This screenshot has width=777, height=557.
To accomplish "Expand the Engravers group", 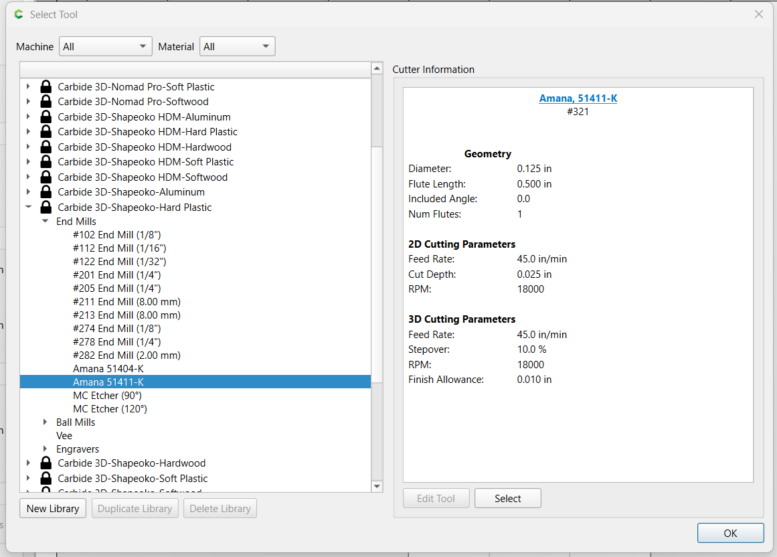I will click(45, 449).
